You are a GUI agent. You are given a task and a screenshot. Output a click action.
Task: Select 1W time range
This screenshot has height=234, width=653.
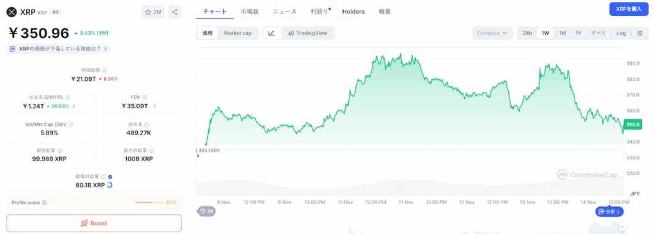(x=545, y=33)
